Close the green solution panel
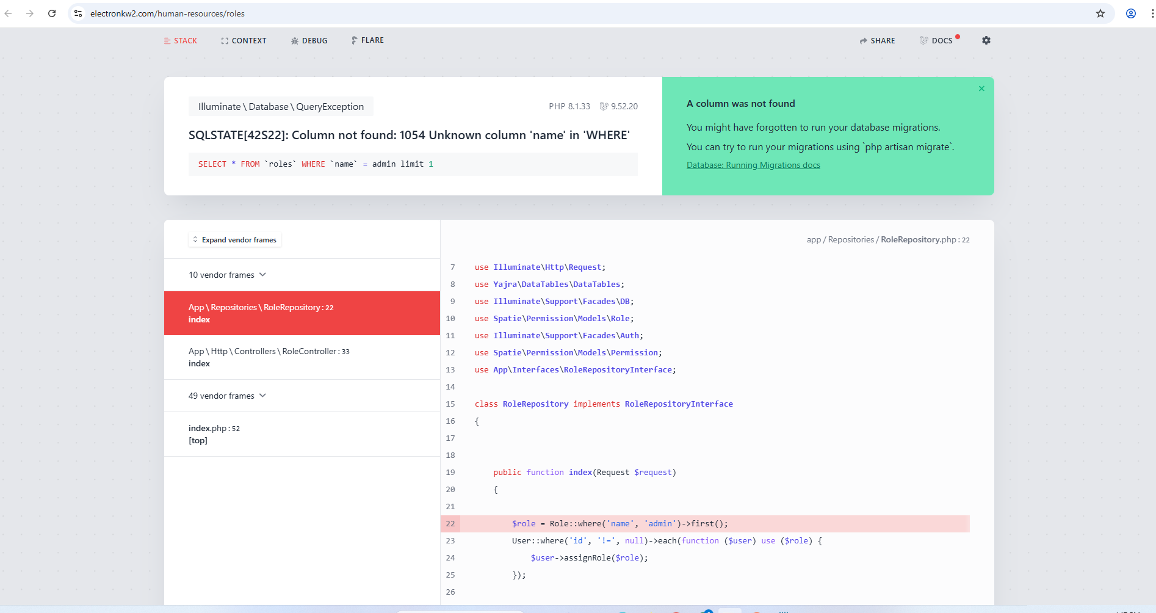The image size is (1156, 613). (981, 89)
